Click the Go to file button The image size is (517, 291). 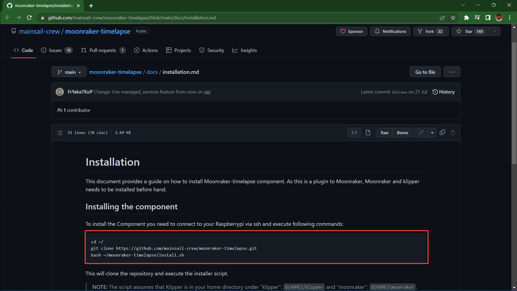425,72
